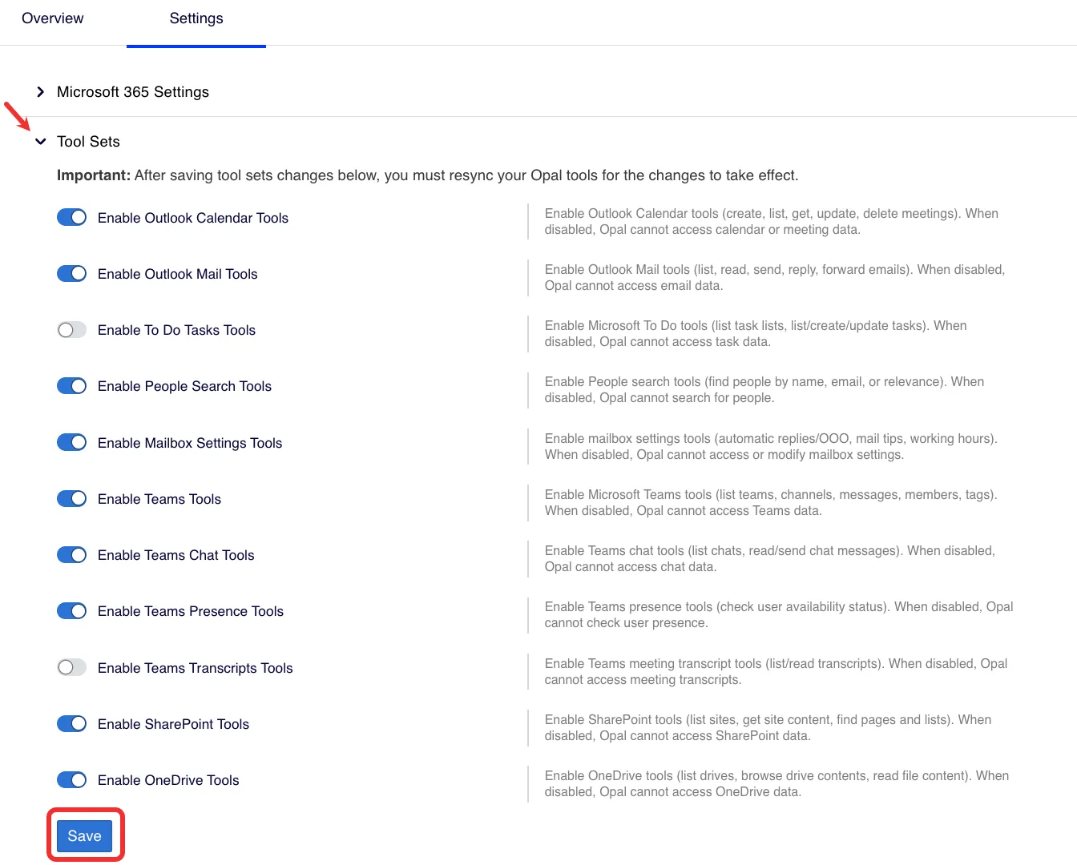Toggle the Mailbox Settings Tools switch

pos(72,443)
